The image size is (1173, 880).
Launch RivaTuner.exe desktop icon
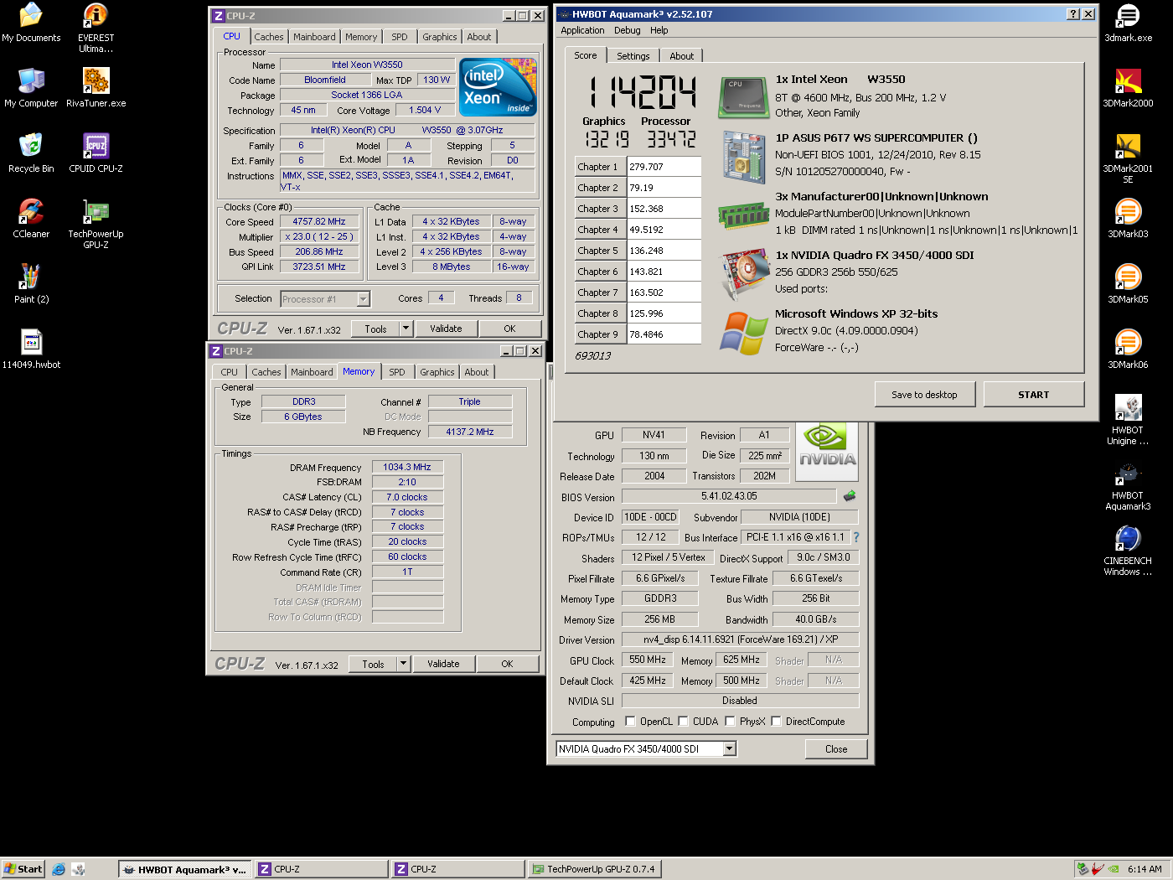coord(96,88)
